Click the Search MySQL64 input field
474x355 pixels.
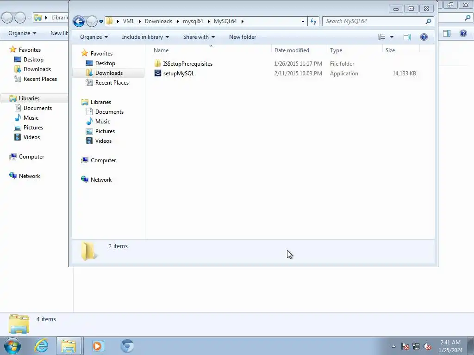coord(378,21)
